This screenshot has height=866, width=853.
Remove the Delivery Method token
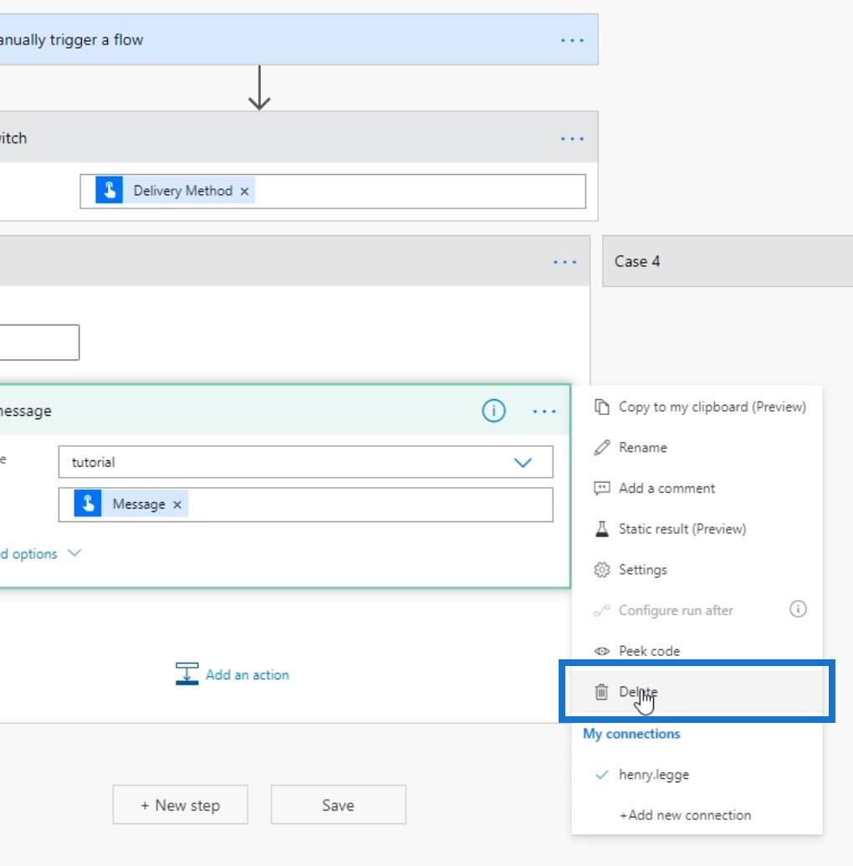coord(244,191)
